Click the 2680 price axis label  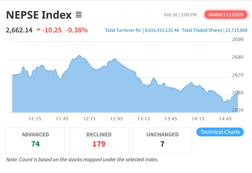(237, 57)
